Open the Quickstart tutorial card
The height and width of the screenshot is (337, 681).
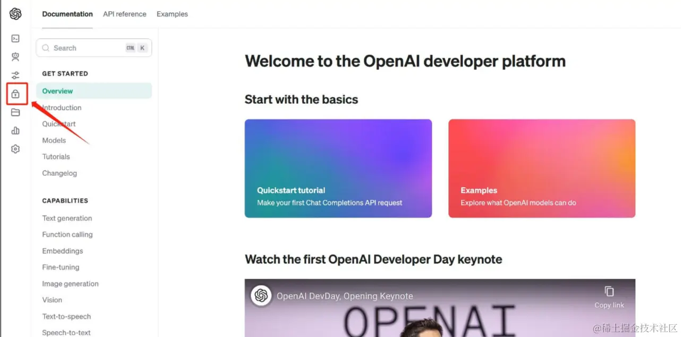click(338, 169)
